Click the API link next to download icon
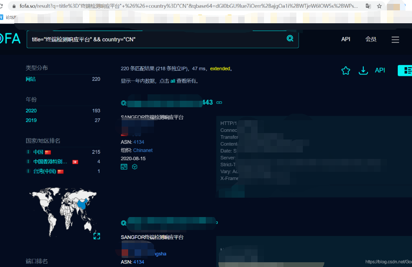This screenshot has height=267, width=412. coord(380,70)
